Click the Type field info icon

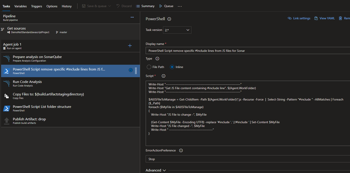(157, 59)
